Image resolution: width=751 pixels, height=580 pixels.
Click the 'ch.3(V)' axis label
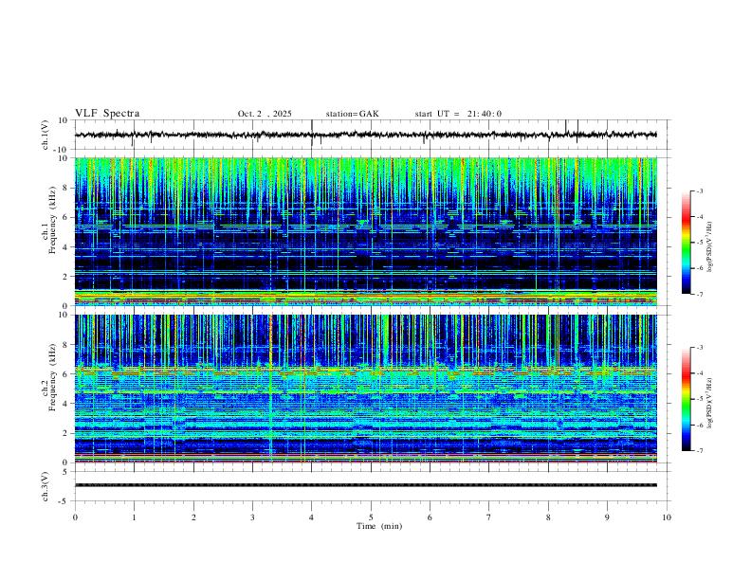(x=46, y=486)
